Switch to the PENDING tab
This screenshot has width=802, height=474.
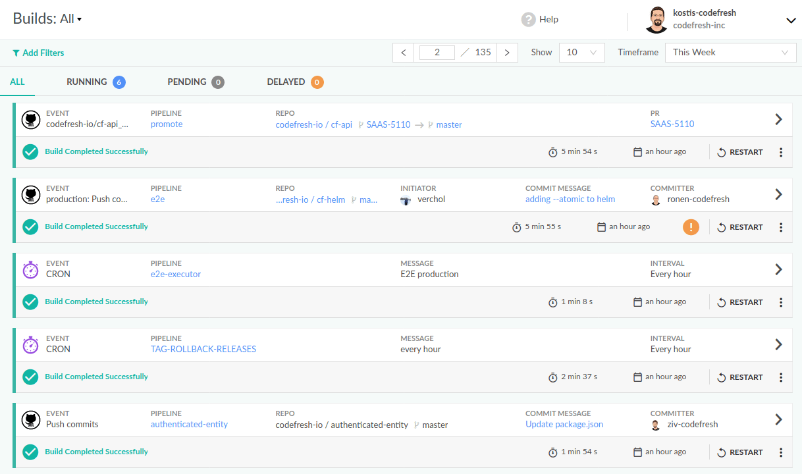(x=186, y=82)
